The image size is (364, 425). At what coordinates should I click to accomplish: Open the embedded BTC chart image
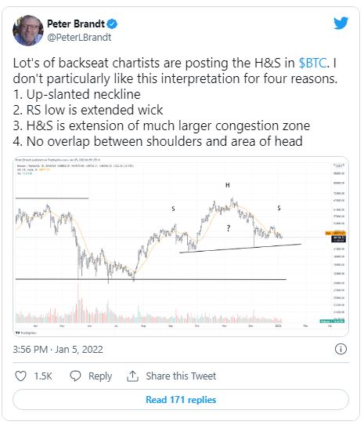click(181, 246)
